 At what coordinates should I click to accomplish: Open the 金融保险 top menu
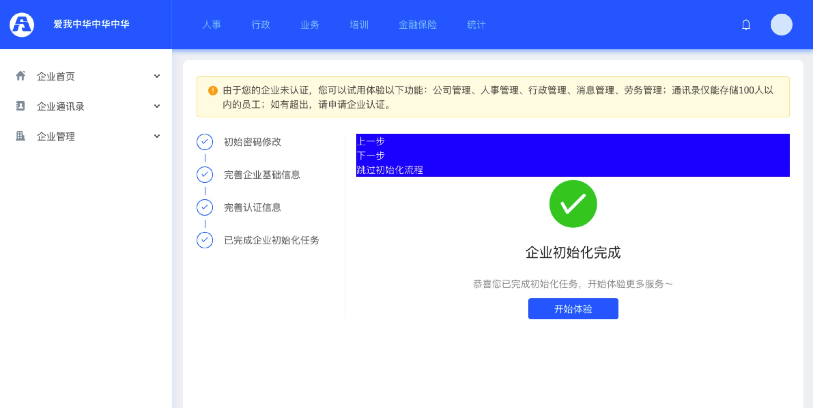coord(418,25)
